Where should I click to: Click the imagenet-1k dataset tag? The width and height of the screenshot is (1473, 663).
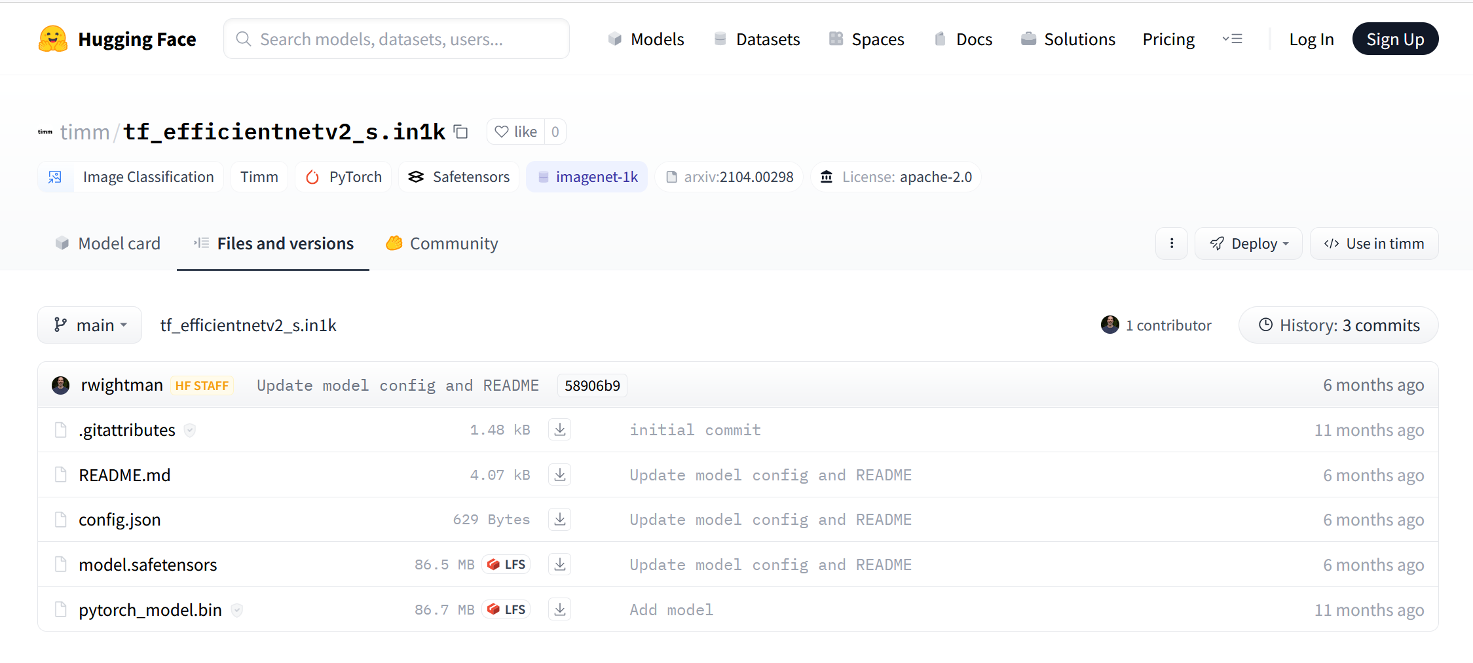coord(587,177)
